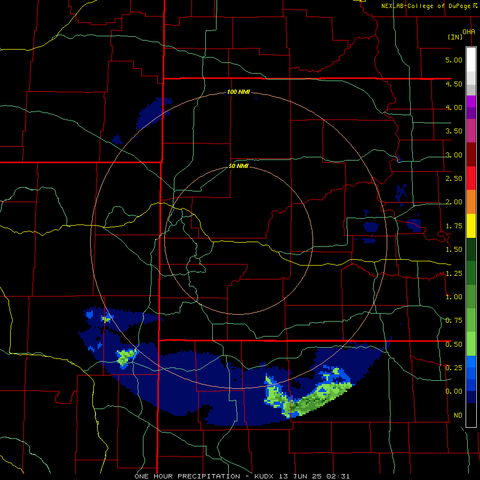Click the bright red legend swatch above 2.50
480x480 pixels.
(471, 178)
